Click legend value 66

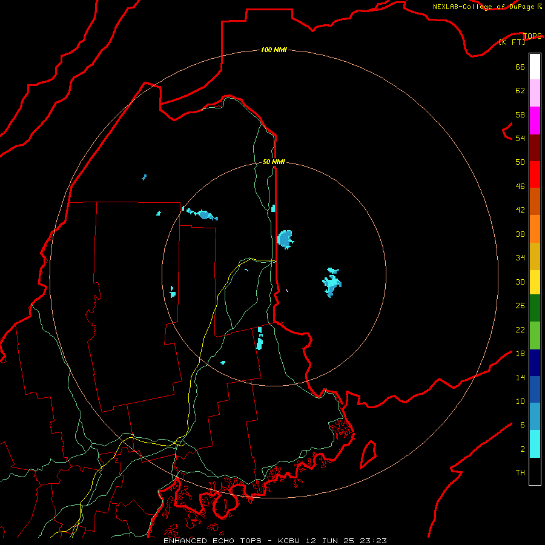tap(520, 67)
